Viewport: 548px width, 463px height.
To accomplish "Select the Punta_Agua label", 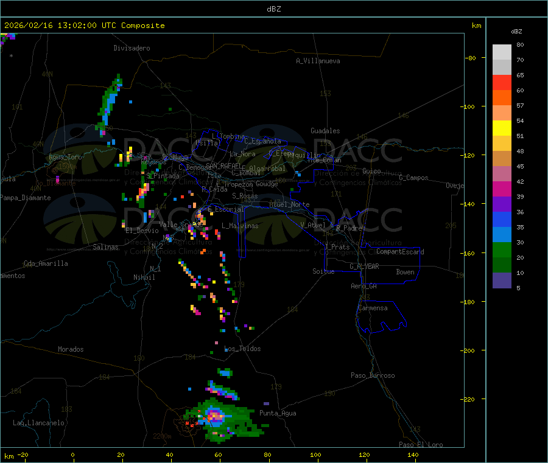I will [x=278, y=413].
